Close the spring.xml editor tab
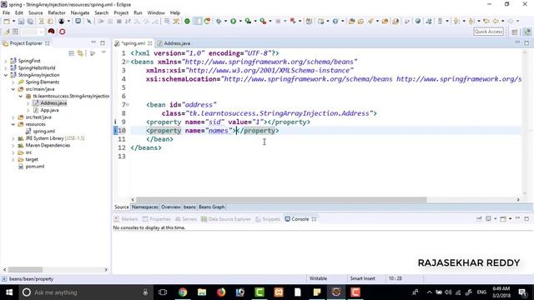The image size is (534, 300). (150, 43)
